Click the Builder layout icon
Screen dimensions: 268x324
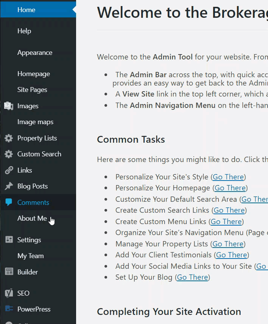click(x=9, y=272)
